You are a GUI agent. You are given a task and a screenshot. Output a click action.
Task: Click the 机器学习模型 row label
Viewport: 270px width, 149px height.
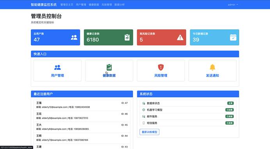tap(155, 110)
